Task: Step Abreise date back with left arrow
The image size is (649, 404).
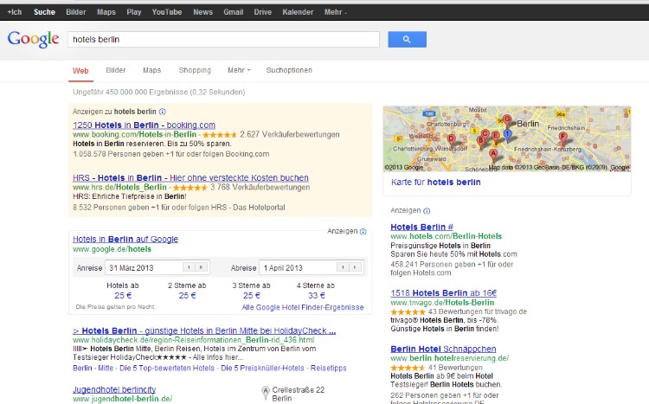Action: tap(343, 267)
